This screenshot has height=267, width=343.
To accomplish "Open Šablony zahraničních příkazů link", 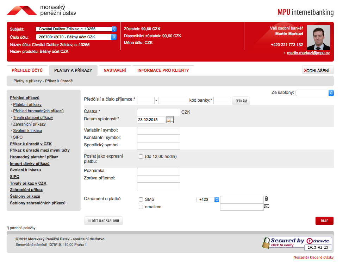I will click(x=38, y=203).
